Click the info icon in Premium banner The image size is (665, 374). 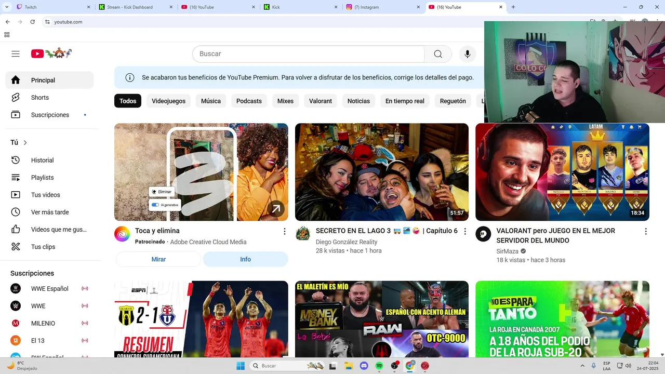pos(130,77)
